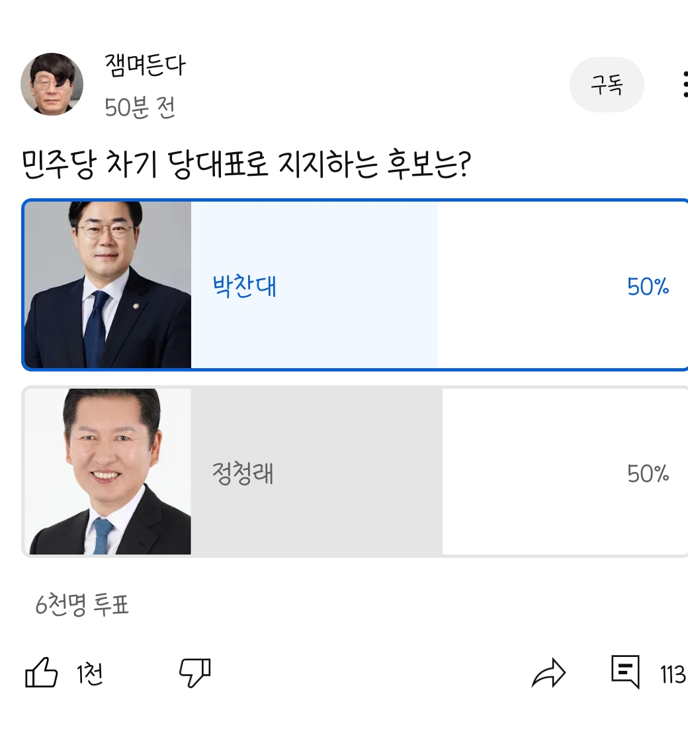This screenshot has width=688, height=733.
Task: Tap the share arrow icon
Action: (x=548, y=674)
